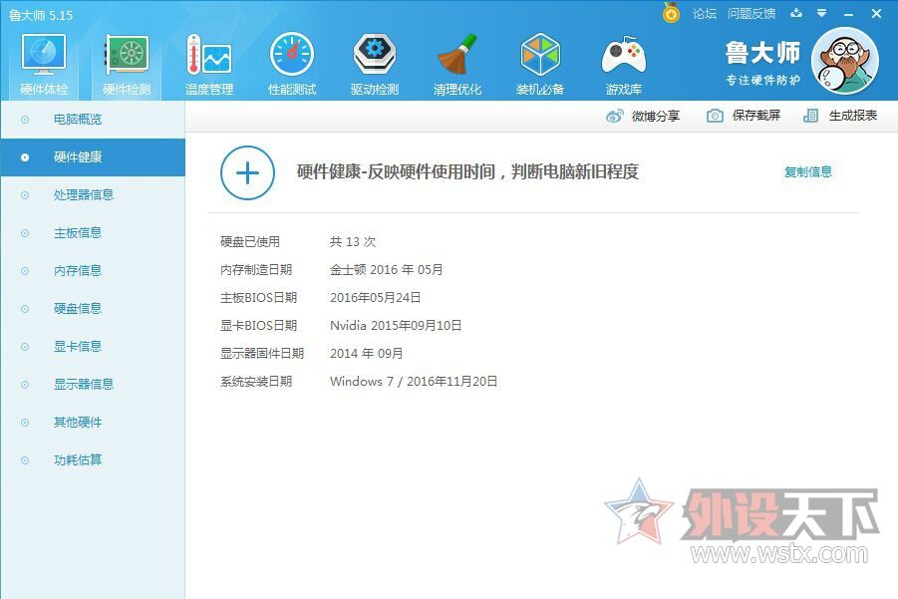Click the 复制信息 link

(x=808, y=171)
